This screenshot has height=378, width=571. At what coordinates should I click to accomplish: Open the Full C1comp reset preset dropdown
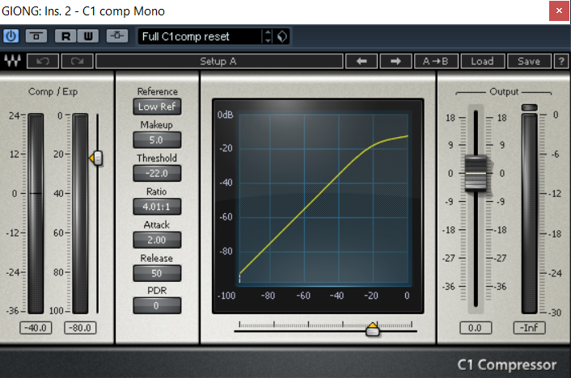click(x=200, y=36)
